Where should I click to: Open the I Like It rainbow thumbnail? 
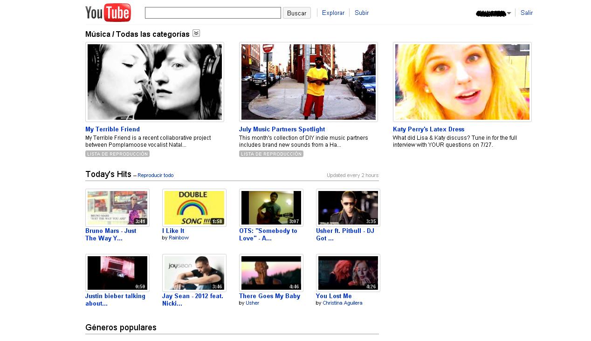194,208
